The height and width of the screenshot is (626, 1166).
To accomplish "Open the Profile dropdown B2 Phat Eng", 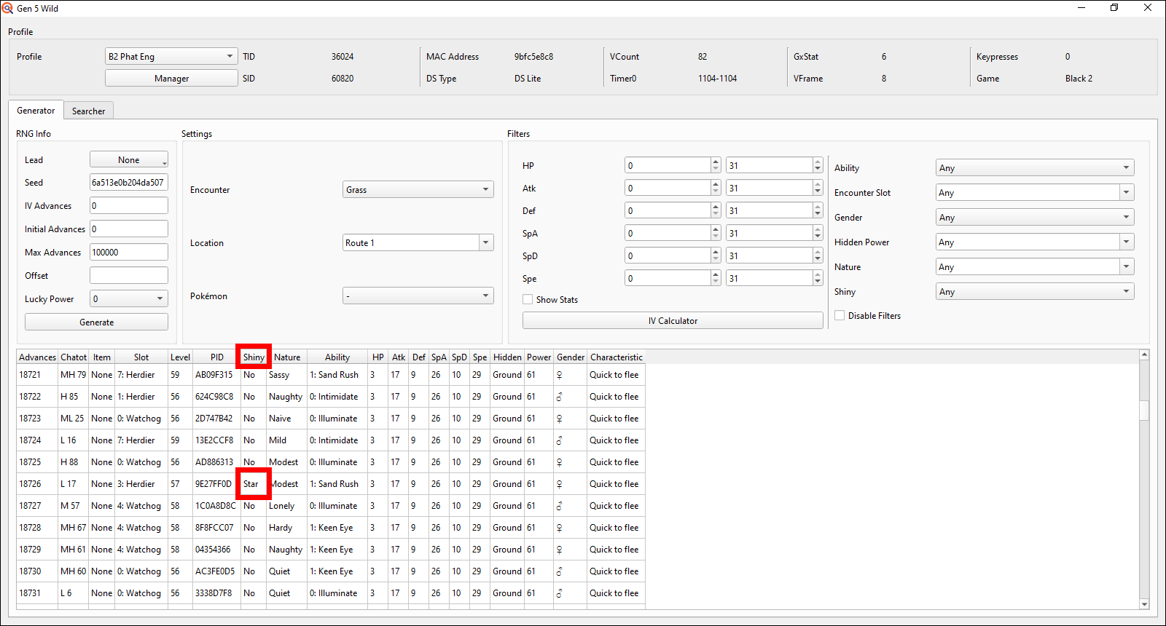I will click(x=171, y=57).
